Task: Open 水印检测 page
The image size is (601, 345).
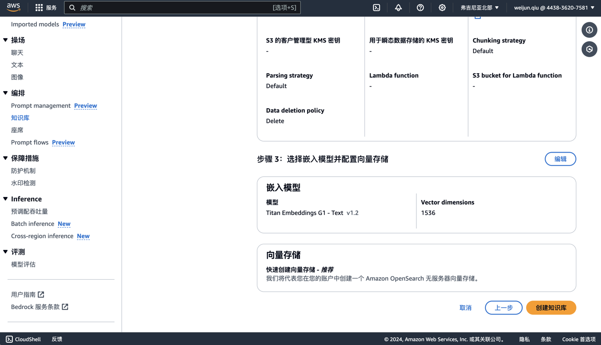Action: (x=23, y=183)
